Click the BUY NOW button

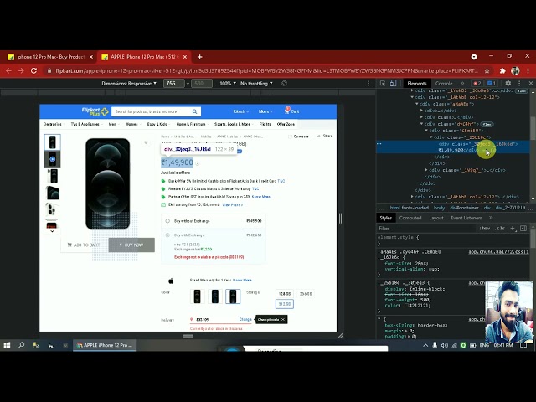[x=131, y=245]
